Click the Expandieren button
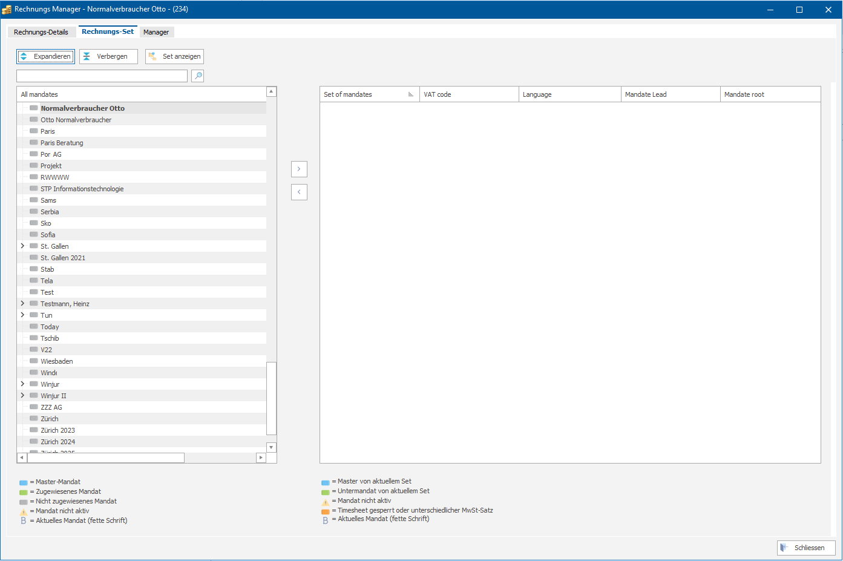Viewport: 843px width, 561px height. pyautogui.click(x=45, y=56)
